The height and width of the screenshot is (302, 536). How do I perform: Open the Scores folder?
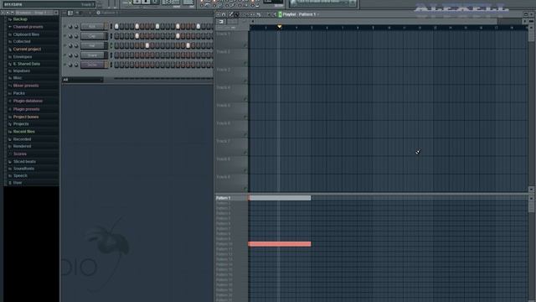[x=20, y=154]
